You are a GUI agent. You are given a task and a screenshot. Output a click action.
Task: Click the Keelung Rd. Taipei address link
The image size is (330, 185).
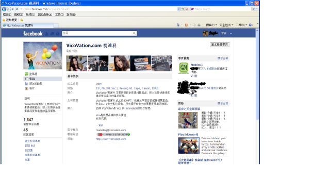[127, 88]
